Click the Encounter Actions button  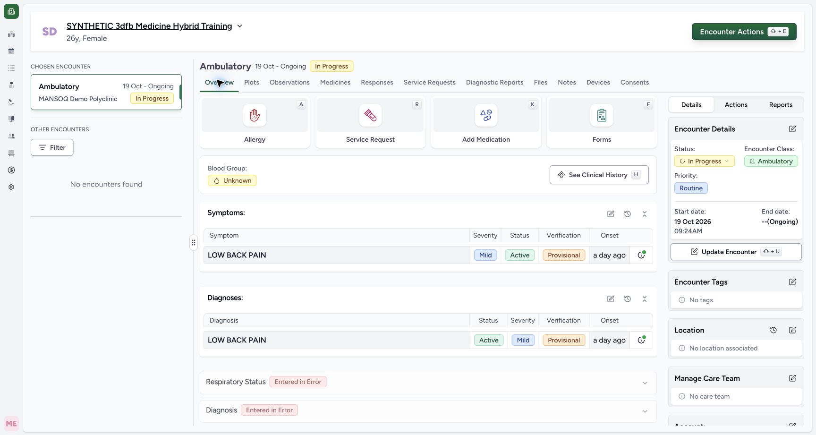[x=744, y=32]
